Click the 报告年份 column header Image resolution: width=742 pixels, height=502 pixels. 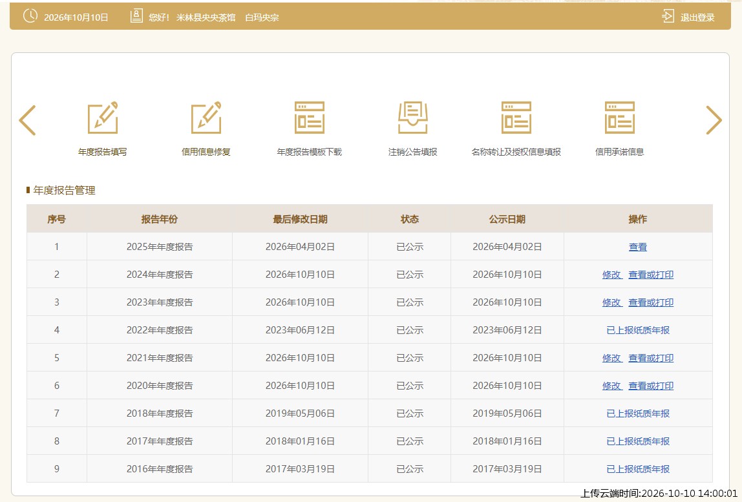pyautogui.click(x=160, y=219)
